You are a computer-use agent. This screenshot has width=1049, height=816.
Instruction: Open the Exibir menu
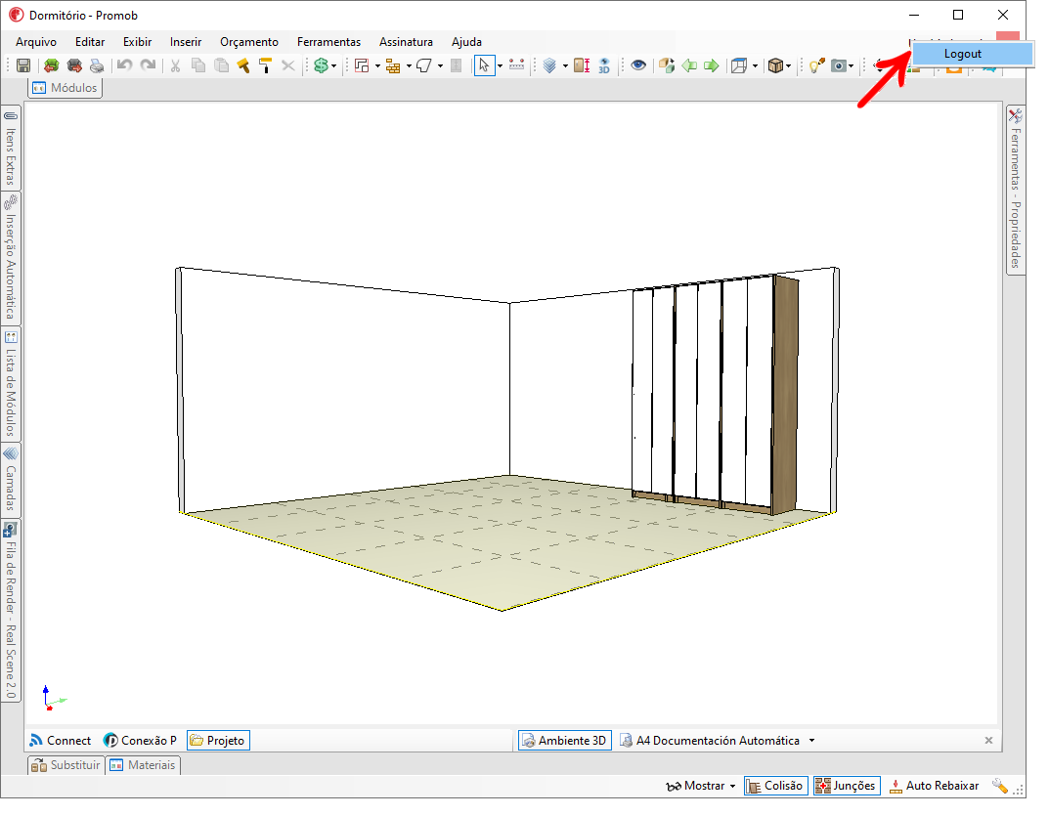point(137,41)
